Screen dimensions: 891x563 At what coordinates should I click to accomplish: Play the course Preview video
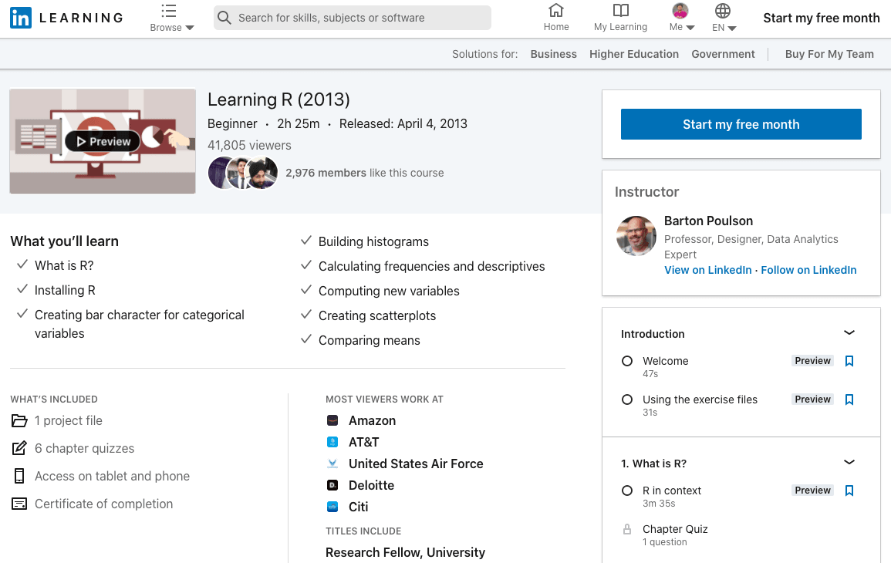click(103, 141)
